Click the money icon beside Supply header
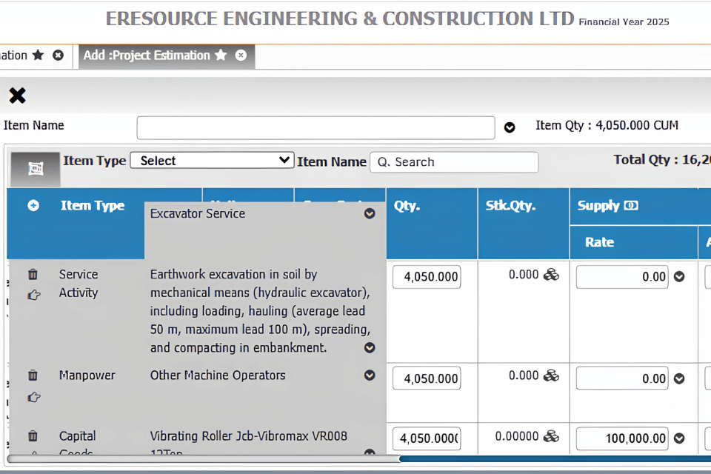The width and height of the screenshot is (711, 474). tap(631, 205)
